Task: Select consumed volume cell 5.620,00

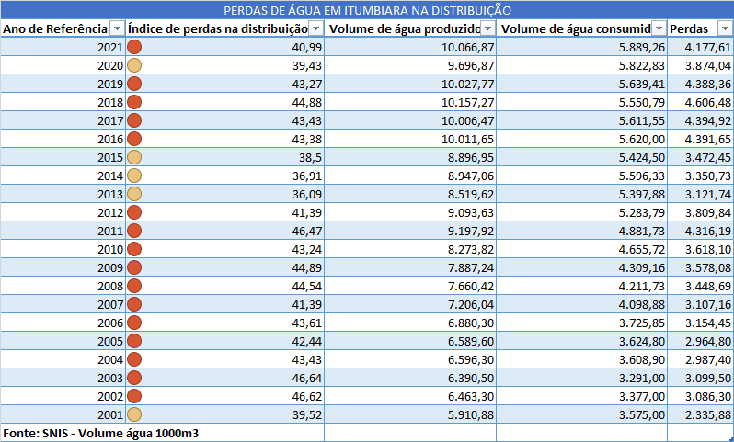Action: (x=581, y=139)
